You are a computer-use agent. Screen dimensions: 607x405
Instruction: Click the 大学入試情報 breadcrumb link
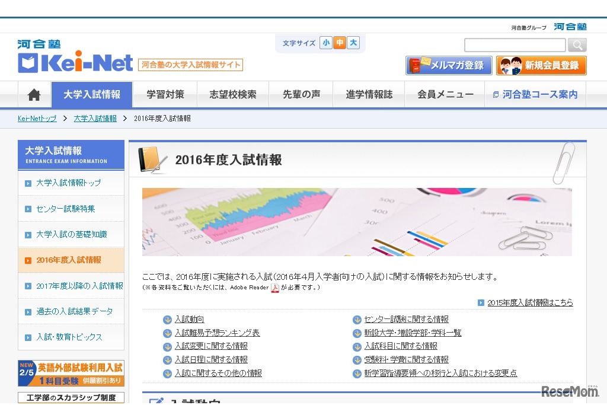[95, 119]
